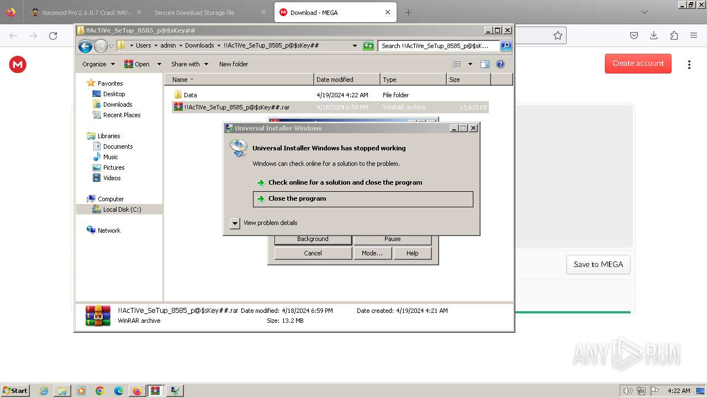Click Cancel in WinRAR extraction dialog
This screenshot has height=398, width=707.
click(313, 253)
